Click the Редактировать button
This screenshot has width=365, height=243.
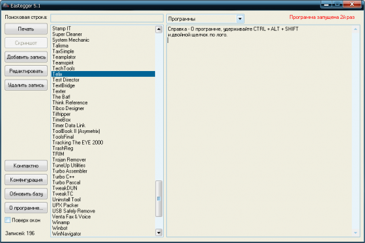pyautogui.click(x=26, y=71)
